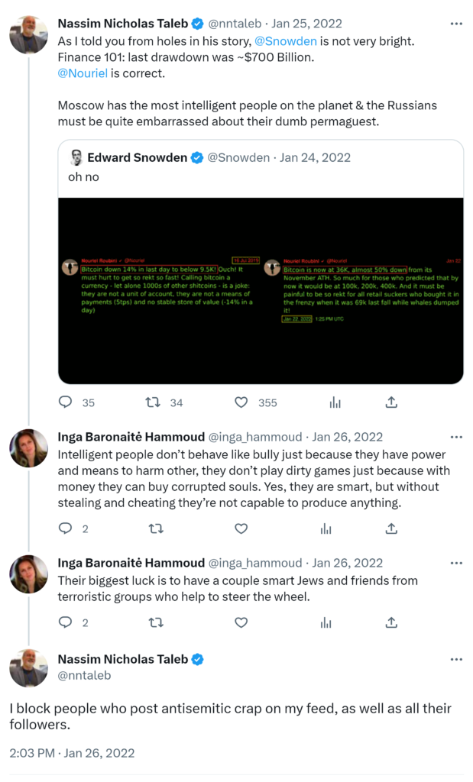View analytics of Taleb's top tweet

(335, 402)
